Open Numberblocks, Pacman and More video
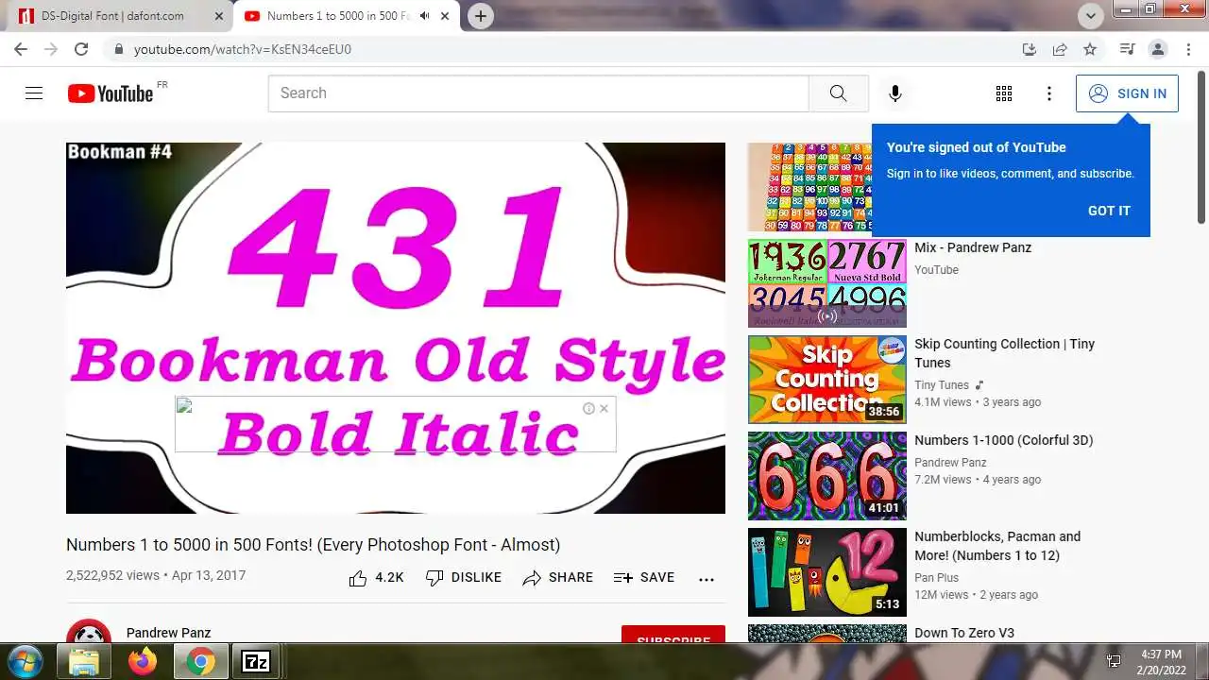Screen dimensions: 1209x680 point(997,546)
